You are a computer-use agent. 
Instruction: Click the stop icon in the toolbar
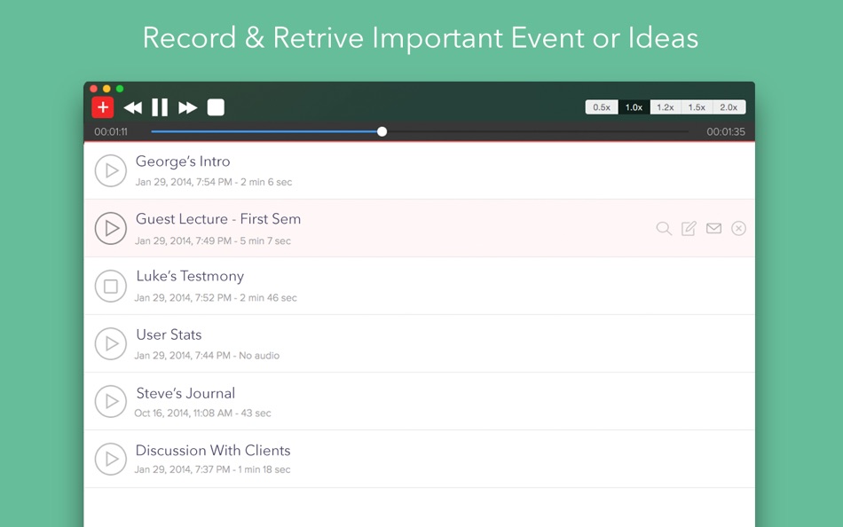(216, 106)
